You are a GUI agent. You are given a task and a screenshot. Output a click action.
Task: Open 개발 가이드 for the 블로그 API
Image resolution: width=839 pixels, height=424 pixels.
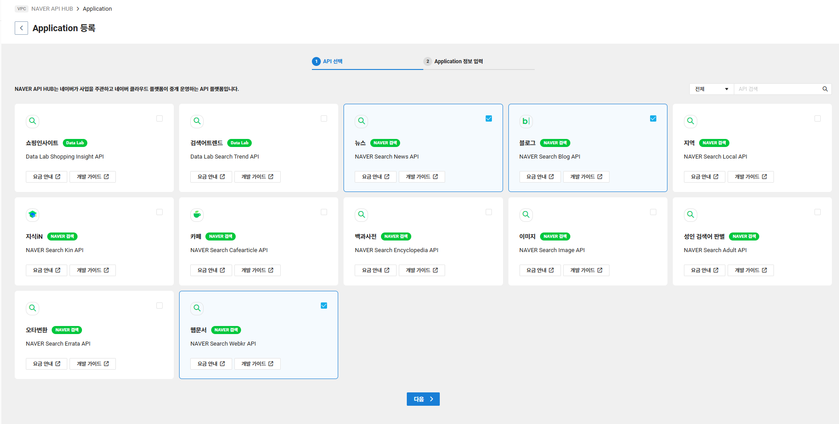click(586, 177)
